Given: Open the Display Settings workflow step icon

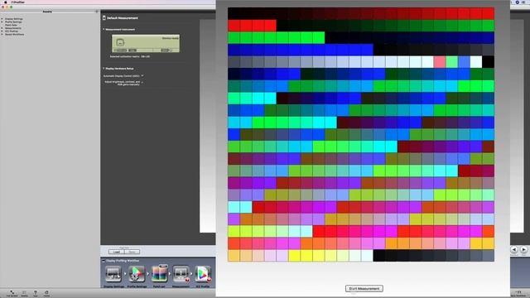Looking at the screenshot, I should tap(113, 274).
